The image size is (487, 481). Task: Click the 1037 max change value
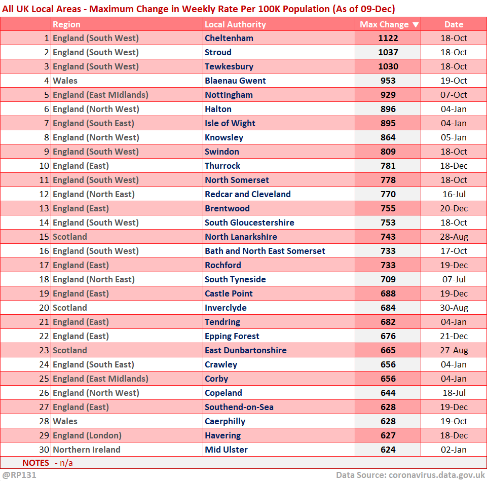[x=388, y=52]
